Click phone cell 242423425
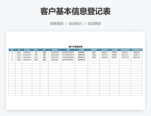The height and width of the screenshot is (116, 151). tap(55, 52)
